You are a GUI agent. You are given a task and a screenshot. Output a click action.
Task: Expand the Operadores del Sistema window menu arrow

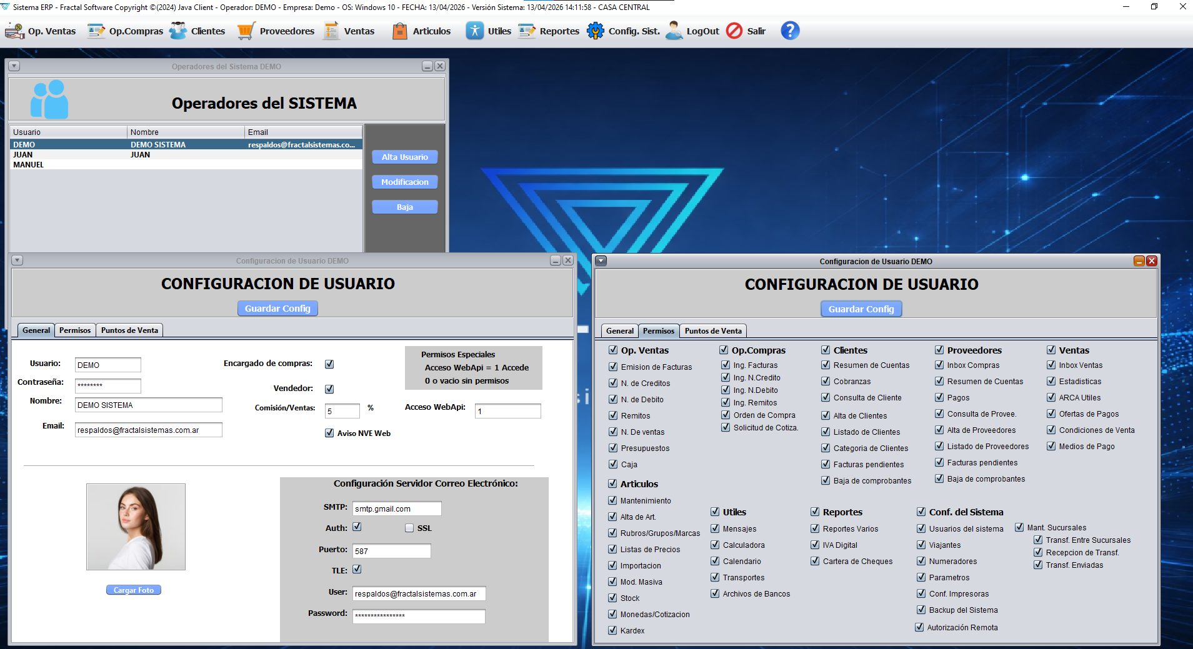pos(14,66)
